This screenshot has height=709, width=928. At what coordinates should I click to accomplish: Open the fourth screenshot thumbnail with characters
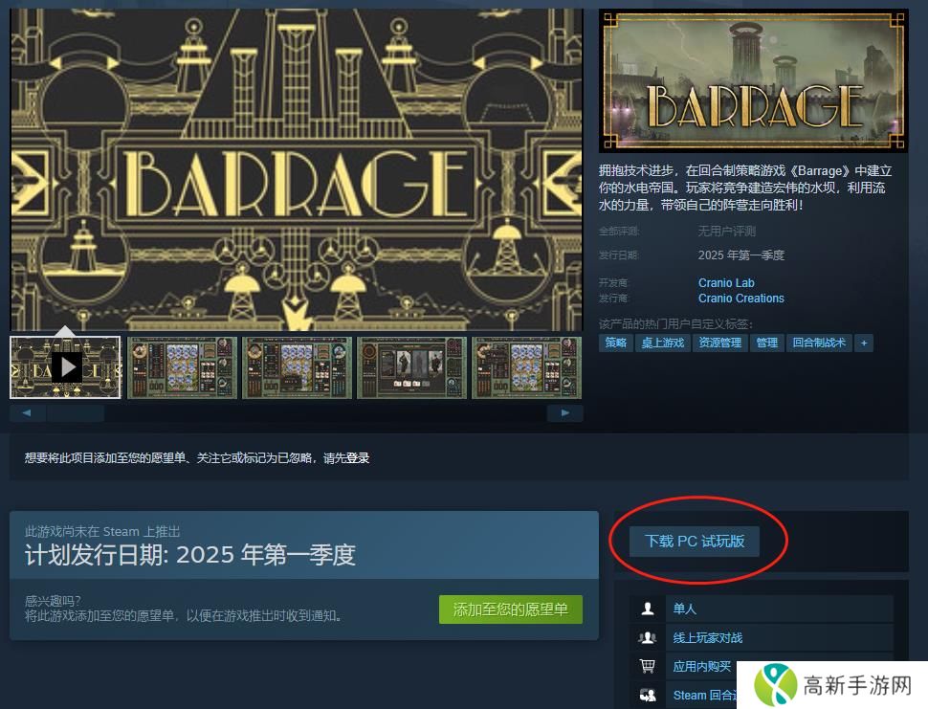point(412,367)
